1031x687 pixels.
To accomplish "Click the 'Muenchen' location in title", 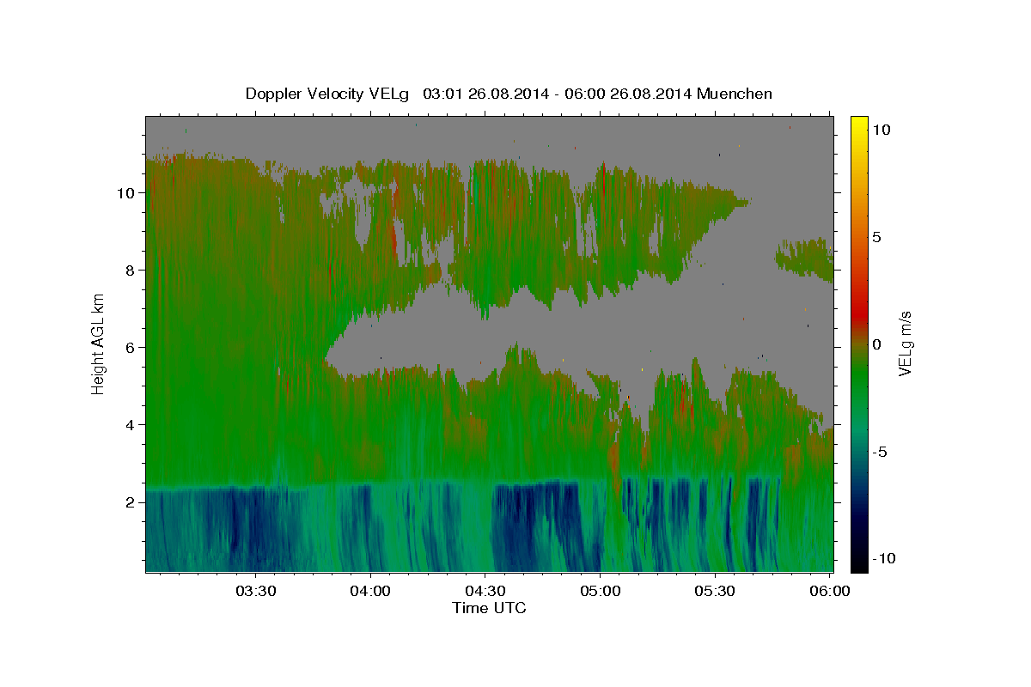I will [x=735, y=94].
